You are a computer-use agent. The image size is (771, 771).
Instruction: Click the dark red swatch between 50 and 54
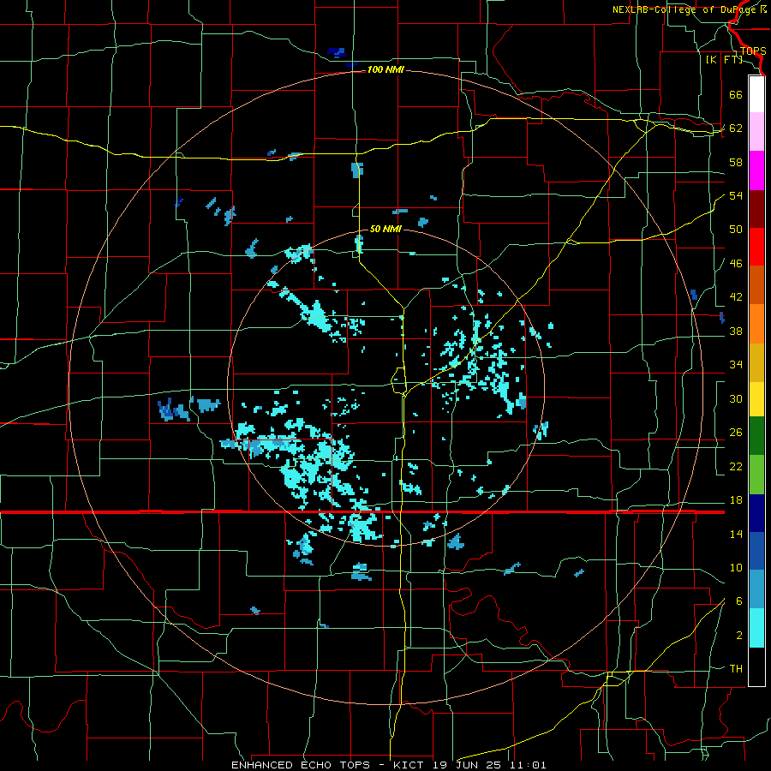tap(756, 209)
